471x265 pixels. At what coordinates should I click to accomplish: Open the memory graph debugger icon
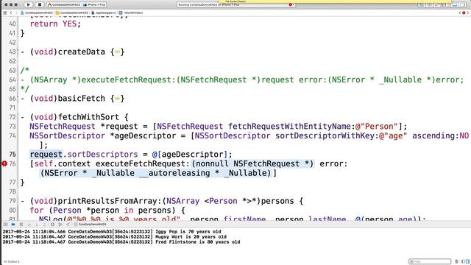pos(60,225)
